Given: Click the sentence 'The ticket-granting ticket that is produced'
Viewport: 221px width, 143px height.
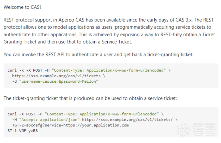Looking at the screenshot, I should point(90,98).
